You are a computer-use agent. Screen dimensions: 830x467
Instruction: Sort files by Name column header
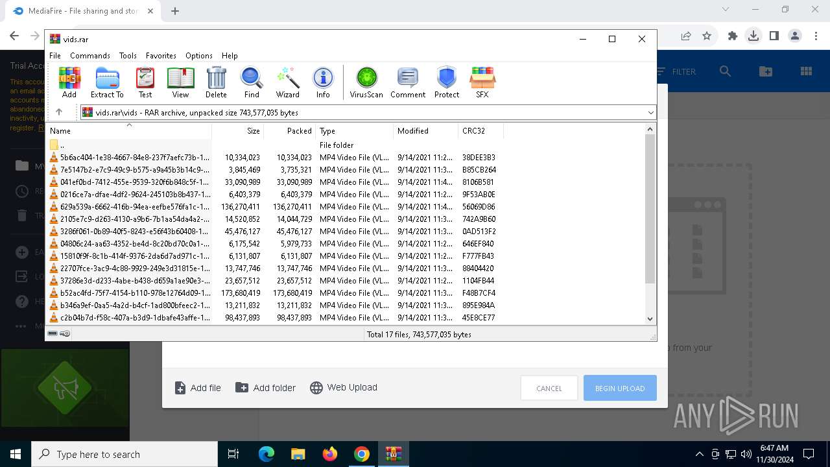129,131
